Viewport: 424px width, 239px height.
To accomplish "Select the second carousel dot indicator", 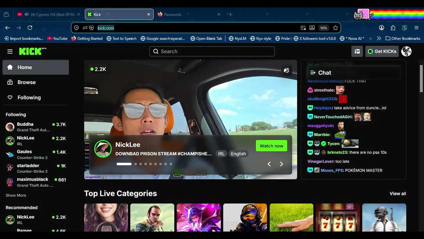I will 135,164.
